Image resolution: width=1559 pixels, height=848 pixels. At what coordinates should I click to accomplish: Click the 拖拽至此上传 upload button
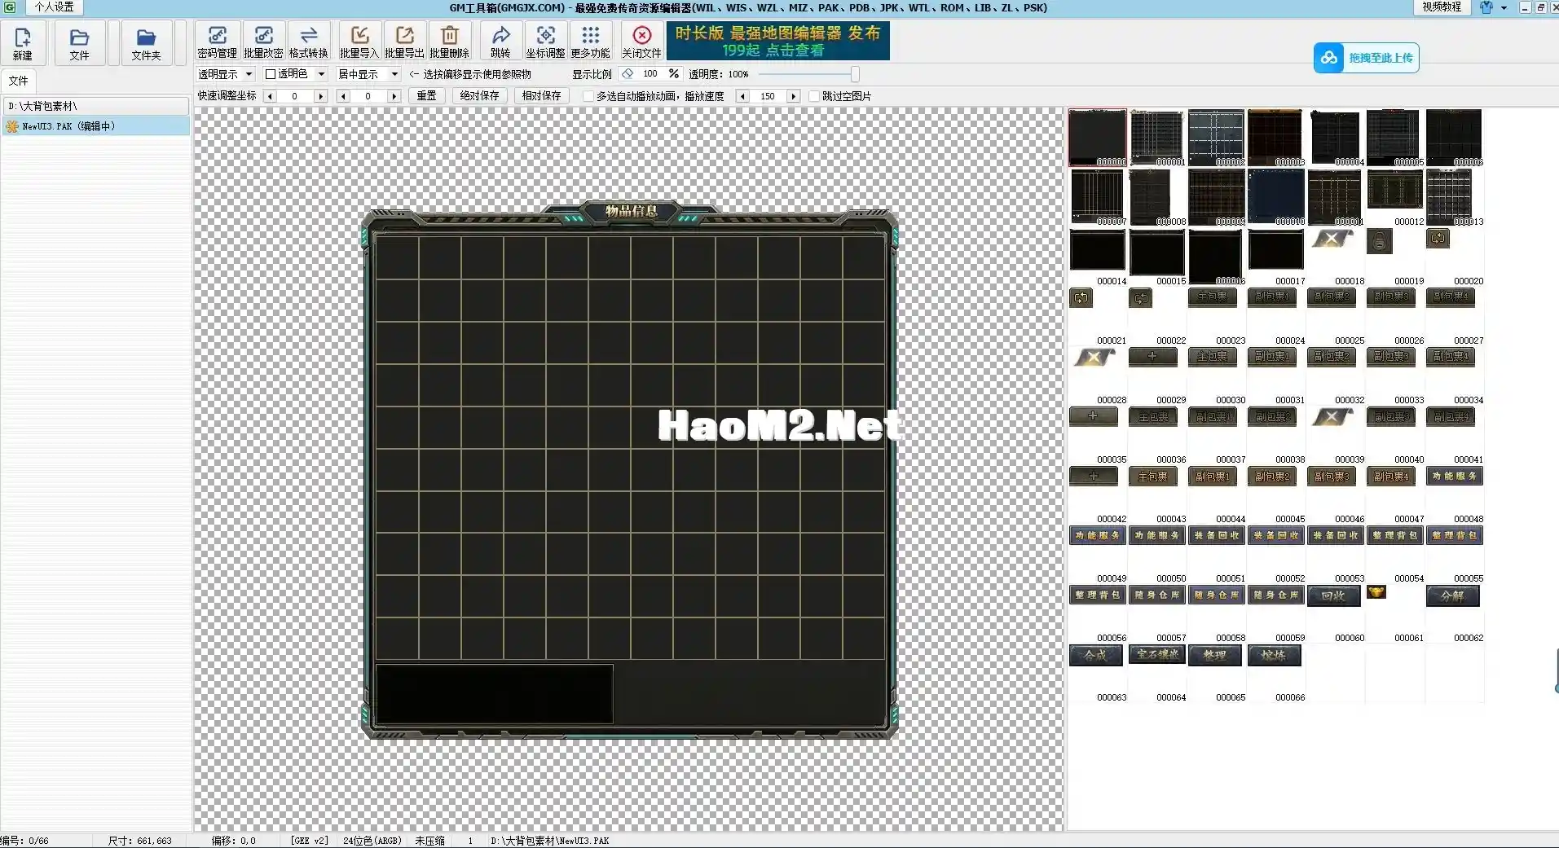click(x=1366, y=58)
